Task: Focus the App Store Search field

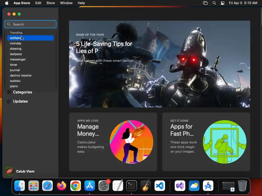Action: click(x=31, y=24)
